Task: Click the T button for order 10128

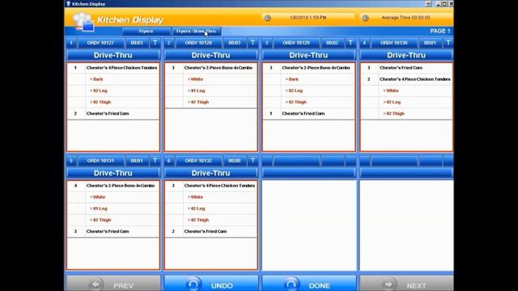Action: tap(253, 43)
